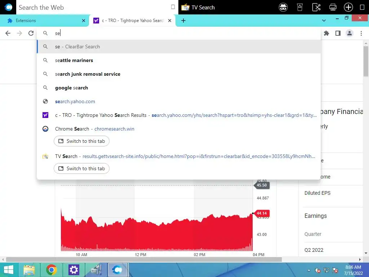Open the results.gettvsearch-site.info suggestion
The image size is (369, 277).
179,156
